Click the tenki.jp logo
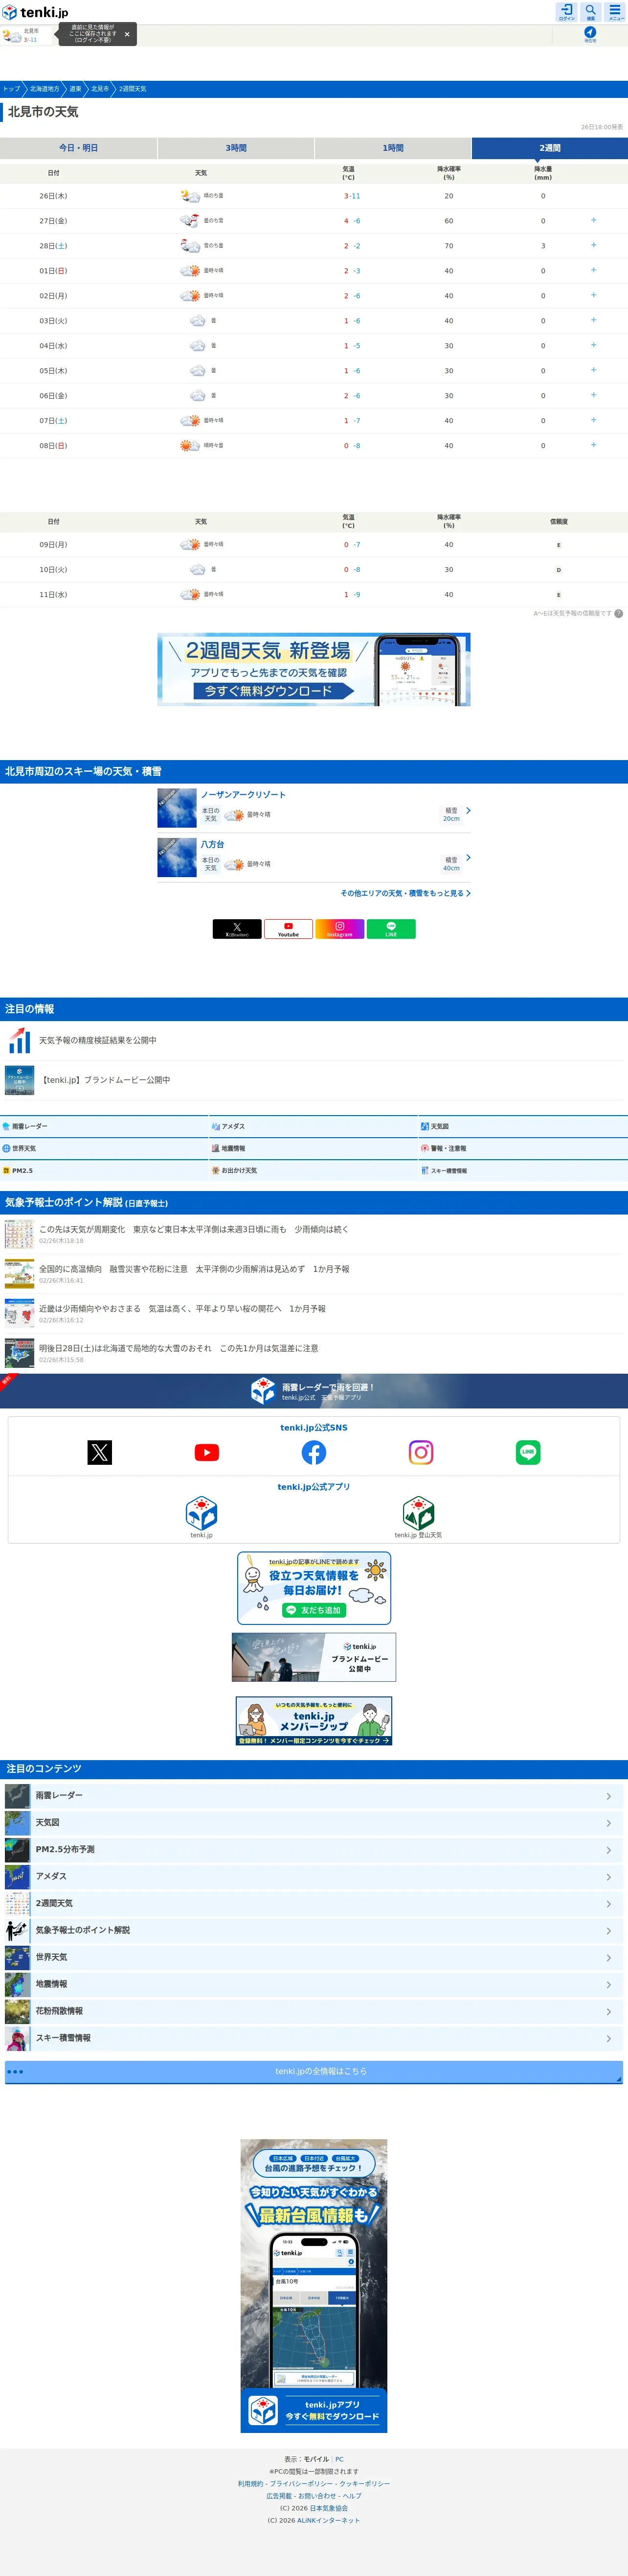 coord(35,12)
